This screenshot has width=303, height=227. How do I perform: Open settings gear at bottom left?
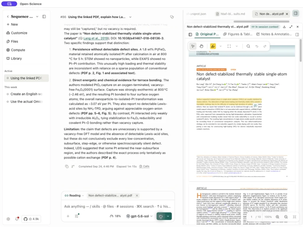click(8, 219)
